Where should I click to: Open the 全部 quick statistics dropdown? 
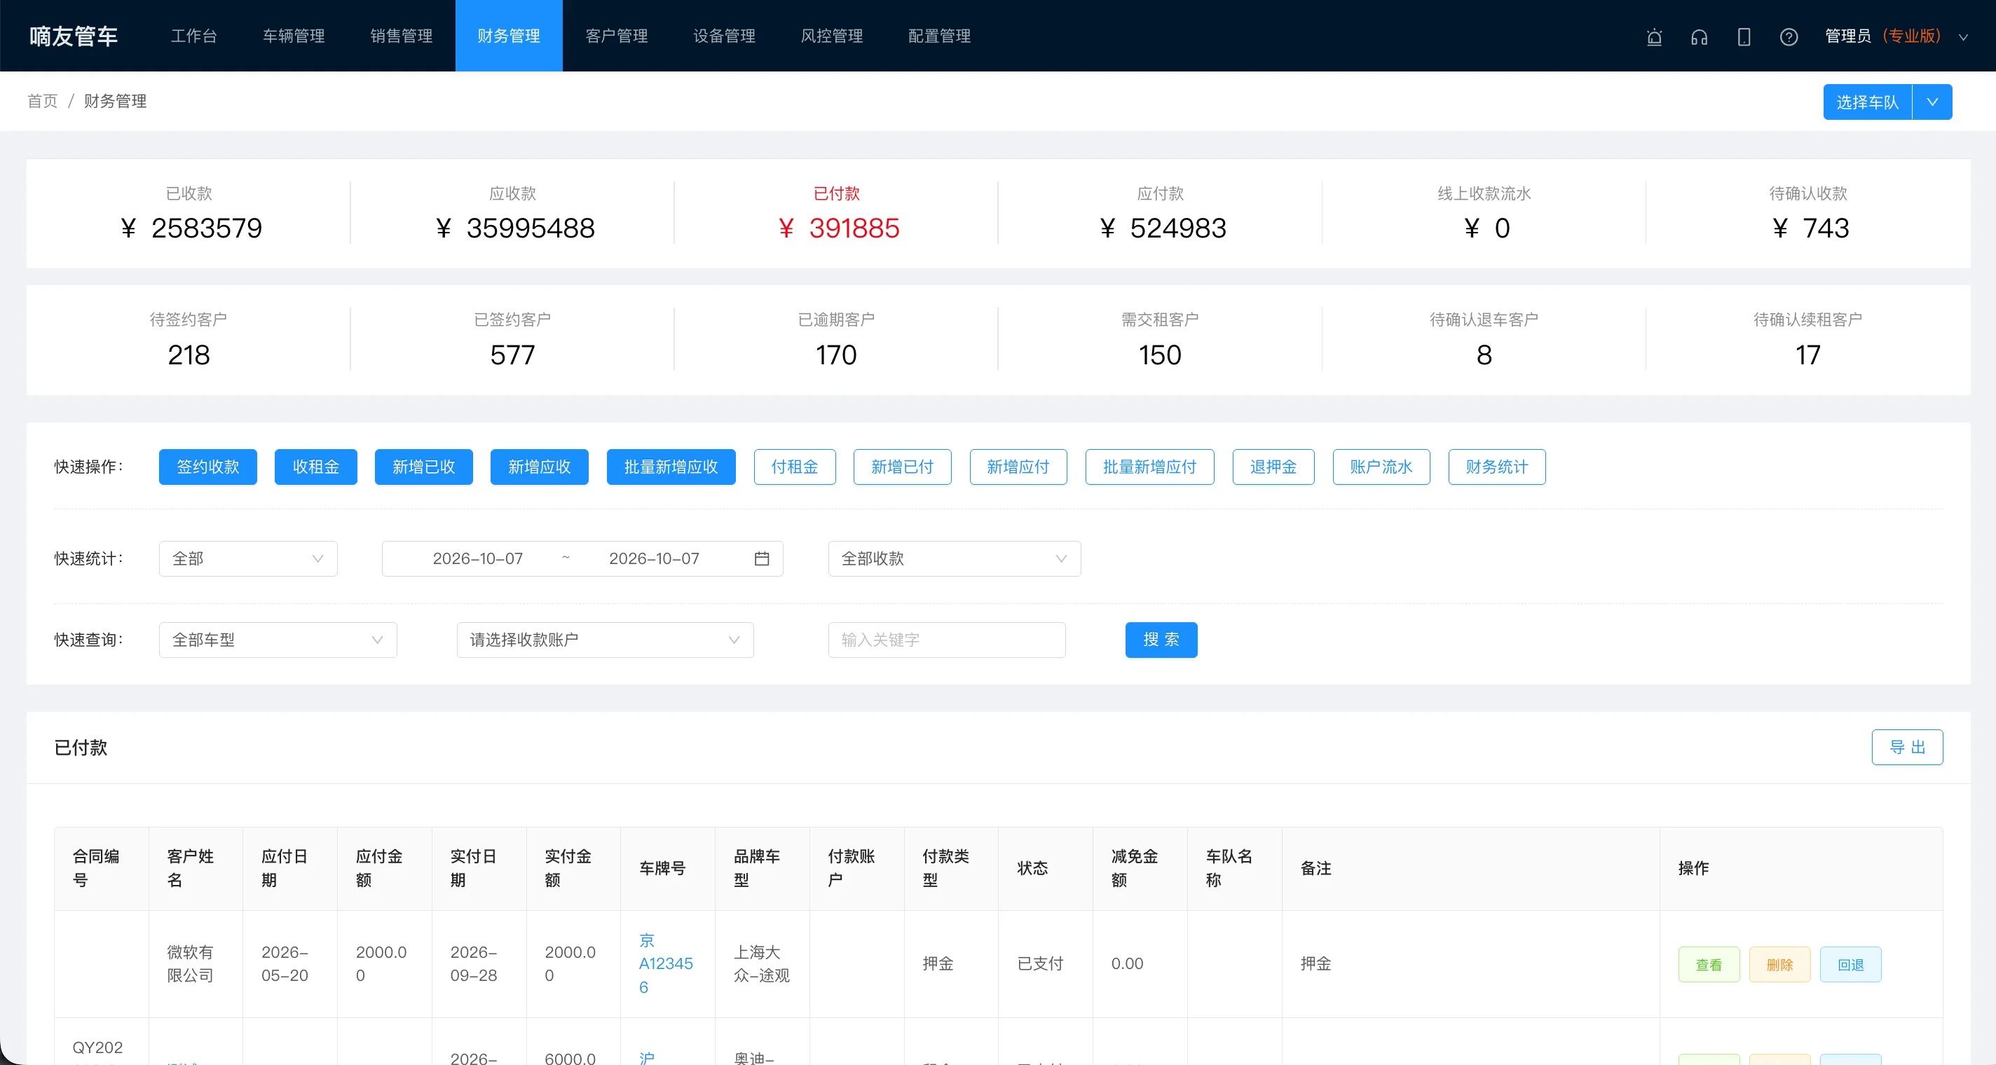(248, 558)
